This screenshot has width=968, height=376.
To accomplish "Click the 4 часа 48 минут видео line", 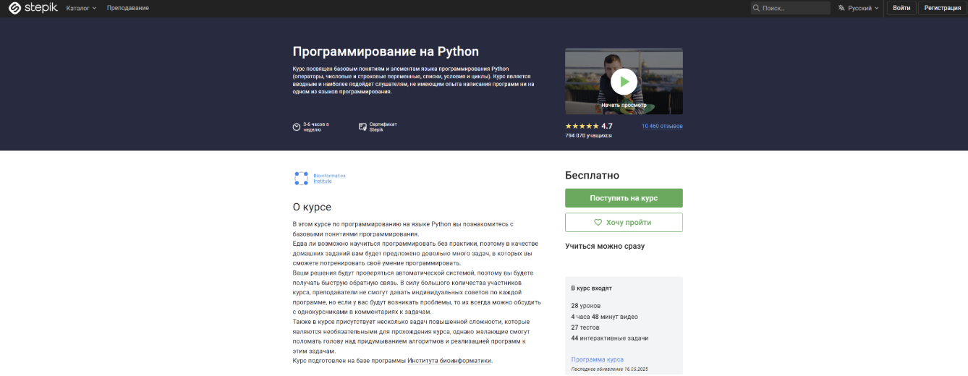I will click(604, 317).
